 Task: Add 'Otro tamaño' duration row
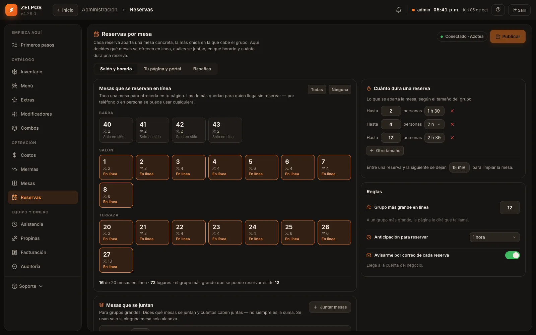point(385,151)
